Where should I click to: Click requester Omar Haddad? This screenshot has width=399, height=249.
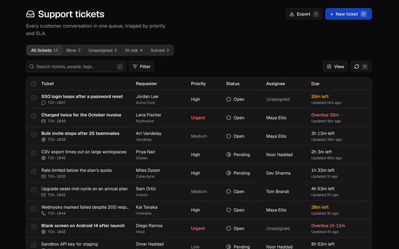(150, 244)
